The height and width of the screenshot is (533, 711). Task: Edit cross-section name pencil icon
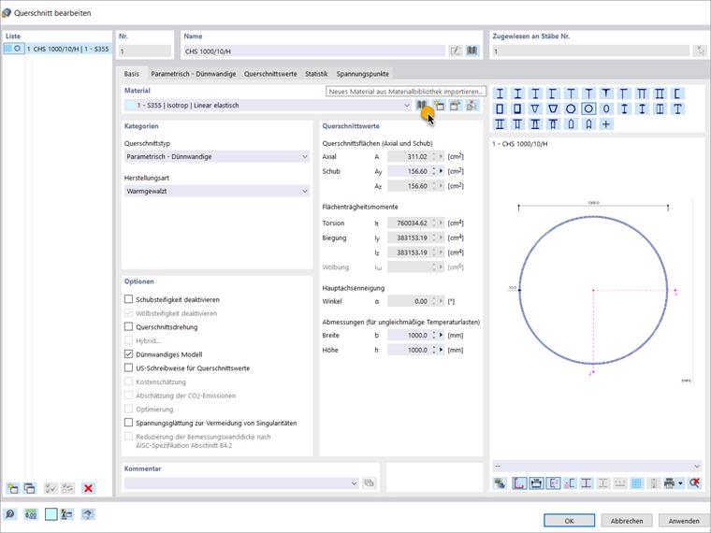point(456,50)
